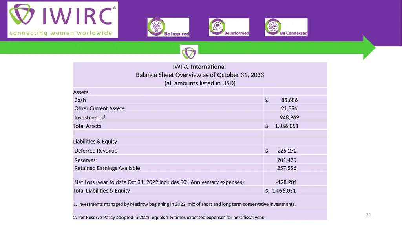Click the Deferred Revenue value 225,272
Screen dimensions: 402x225
coord(287,151)
